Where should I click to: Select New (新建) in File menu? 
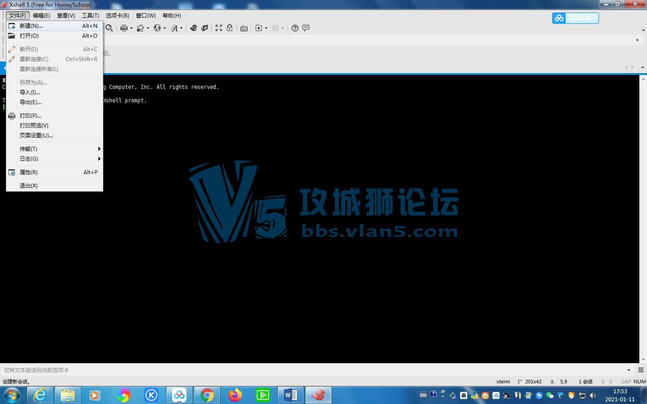pos(54,26)
